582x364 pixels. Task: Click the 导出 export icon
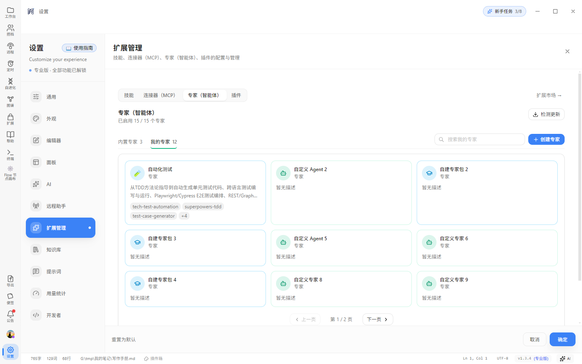pos(11,281)
